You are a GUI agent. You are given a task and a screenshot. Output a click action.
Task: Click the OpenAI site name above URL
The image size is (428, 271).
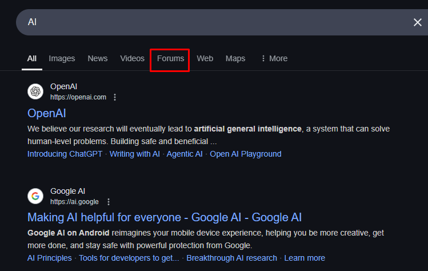(x=63, y=86)
